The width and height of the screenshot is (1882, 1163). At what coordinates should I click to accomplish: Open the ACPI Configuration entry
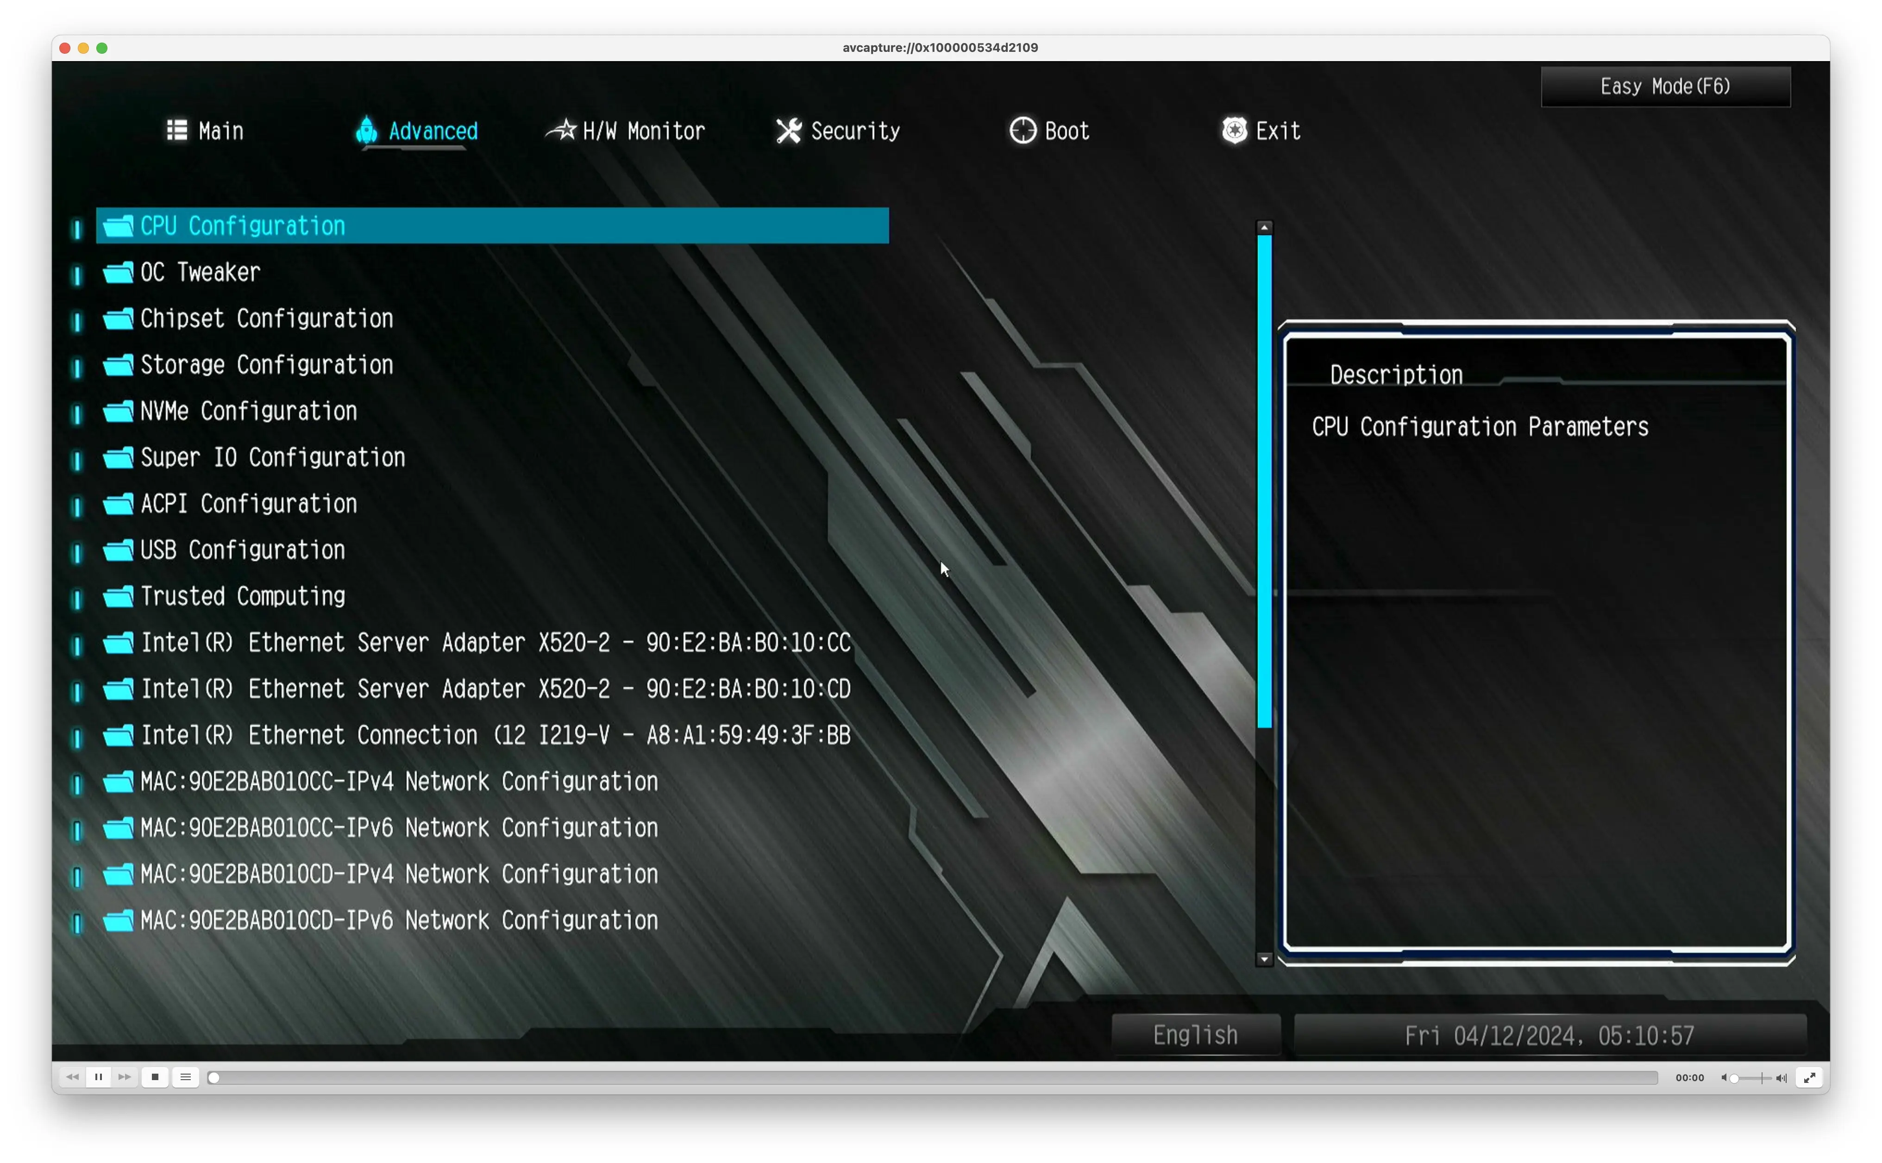tap(248, 504)
